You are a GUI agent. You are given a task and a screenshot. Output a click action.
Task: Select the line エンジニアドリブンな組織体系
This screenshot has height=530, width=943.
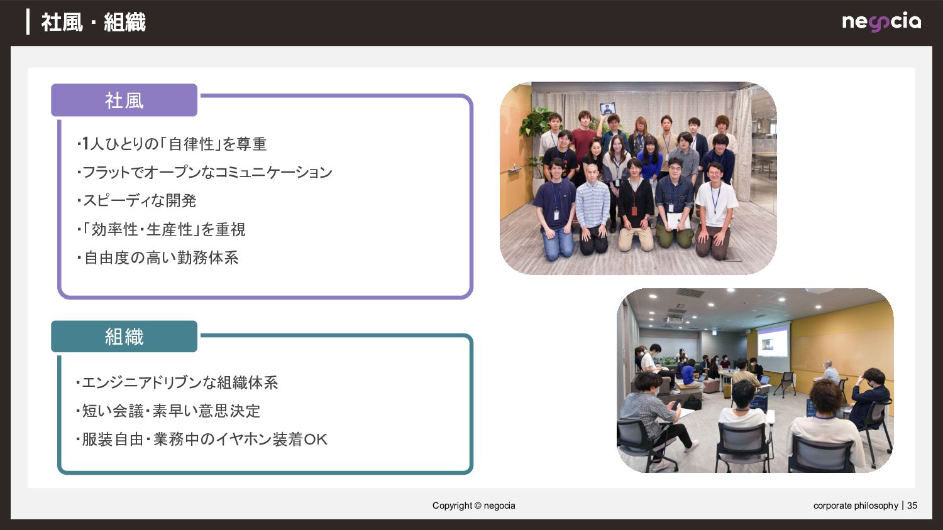click(x=177, y=382)
